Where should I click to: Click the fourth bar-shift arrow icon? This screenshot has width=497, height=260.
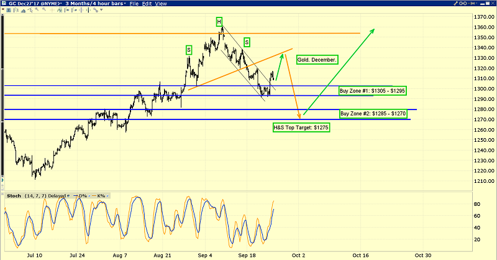point(88,10)
